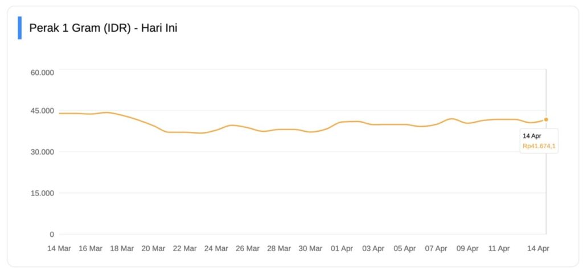Click the 60.000 y-axis label
The height and width of the screenshot is (271, 583).
pos(42,73)
